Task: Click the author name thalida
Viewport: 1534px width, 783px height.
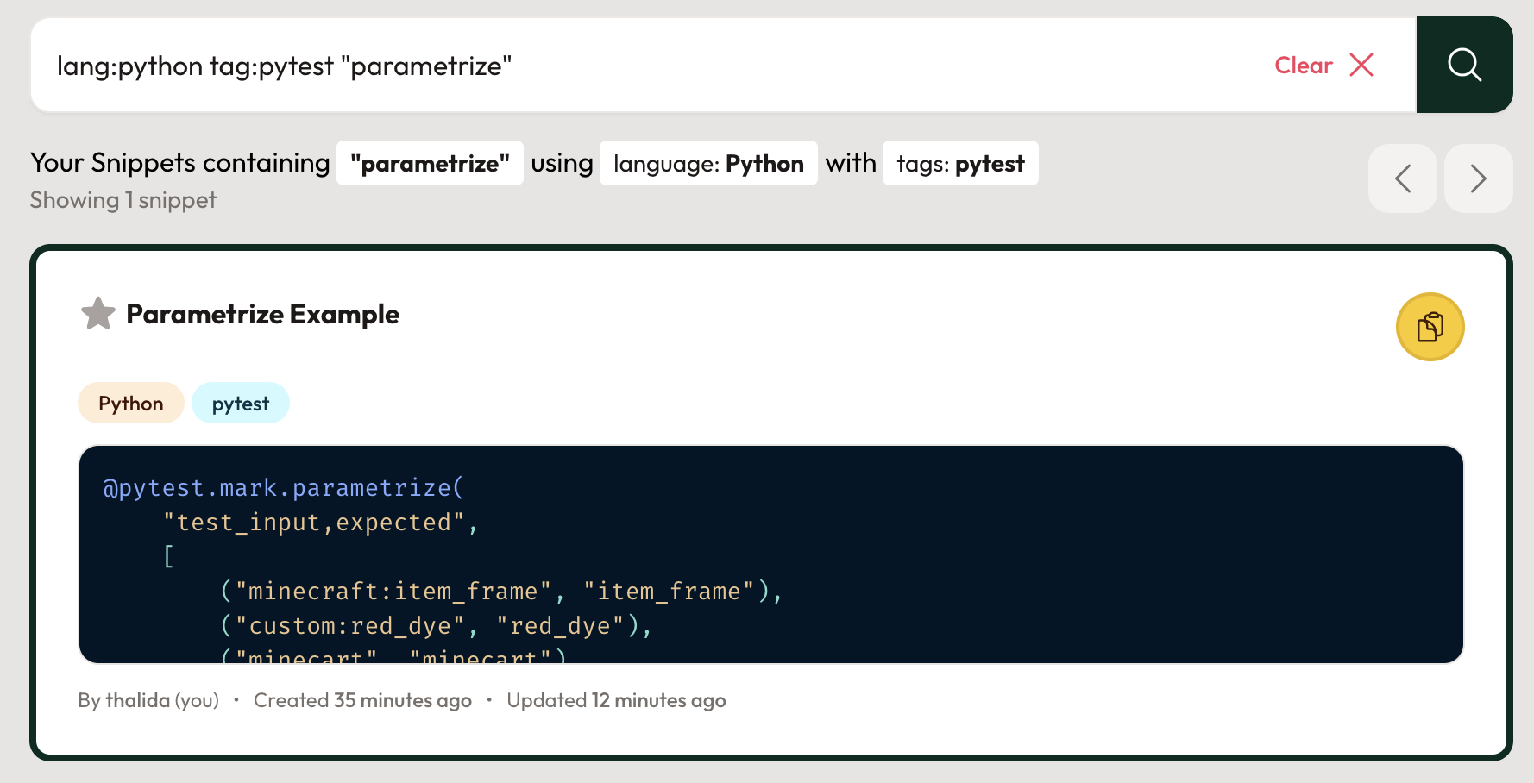Action: click(x=137, y=700)
